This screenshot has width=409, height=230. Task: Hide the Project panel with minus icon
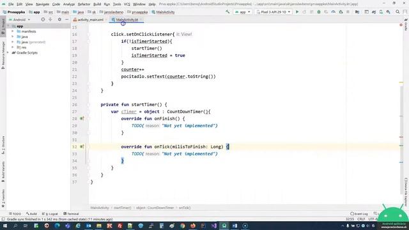(66, 20)
